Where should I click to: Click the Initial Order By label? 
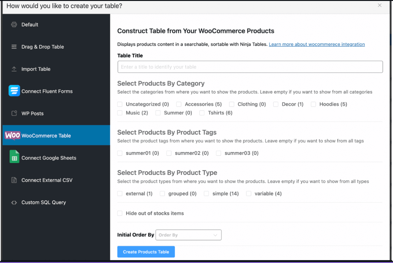tap(136, 235)
